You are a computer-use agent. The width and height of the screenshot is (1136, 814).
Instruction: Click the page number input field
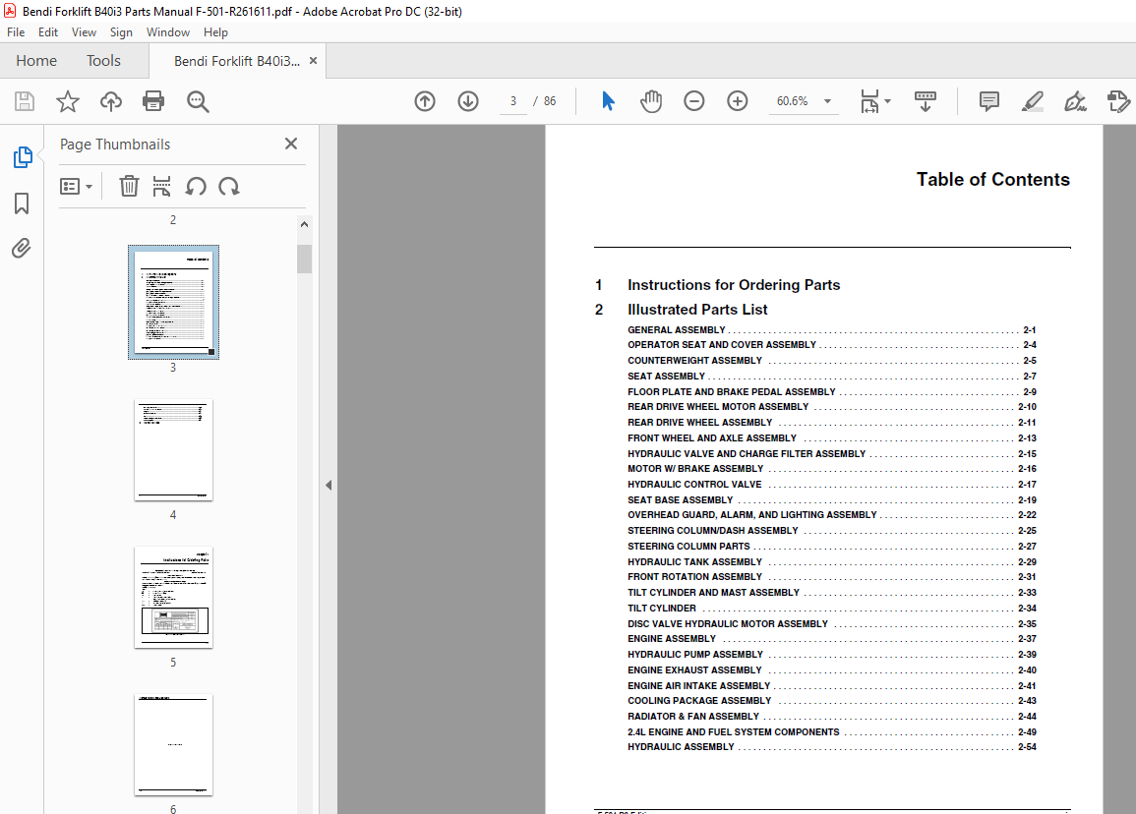pos(513,101)
